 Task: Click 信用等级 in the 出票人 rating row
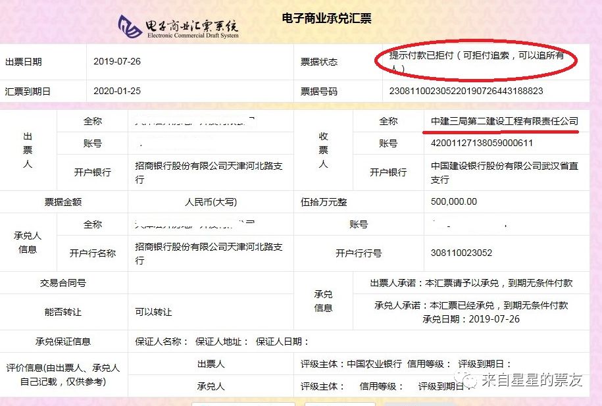[428, 364]
